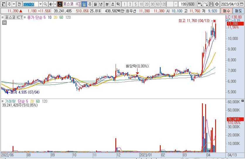The image size is (245, 159).
Task: Switch to 월 monthly chart period
Action: [x=95, y=4]
